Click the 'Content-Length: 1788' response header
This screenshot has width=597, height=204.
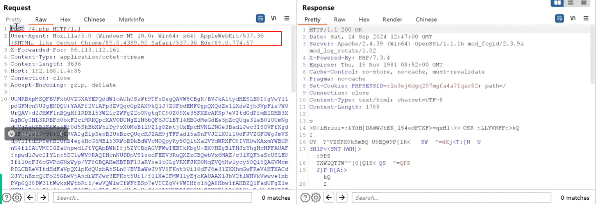coord(344,107)
